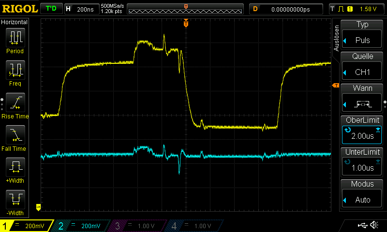Toggle channel 2 at 200mV

tap(81, 226)
